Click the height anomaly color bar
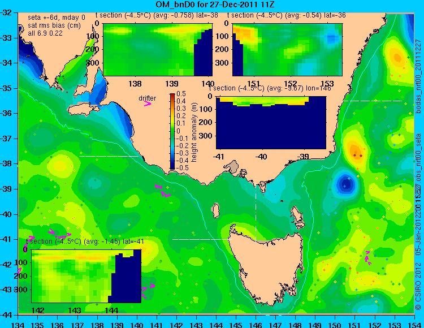Viewport: 424px width, 328px height. tap(172, 131)
